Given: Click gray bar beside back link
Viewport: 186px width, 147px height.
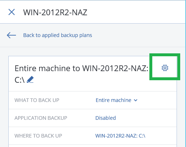Looking at the screenshot, I should click(139, 35).
